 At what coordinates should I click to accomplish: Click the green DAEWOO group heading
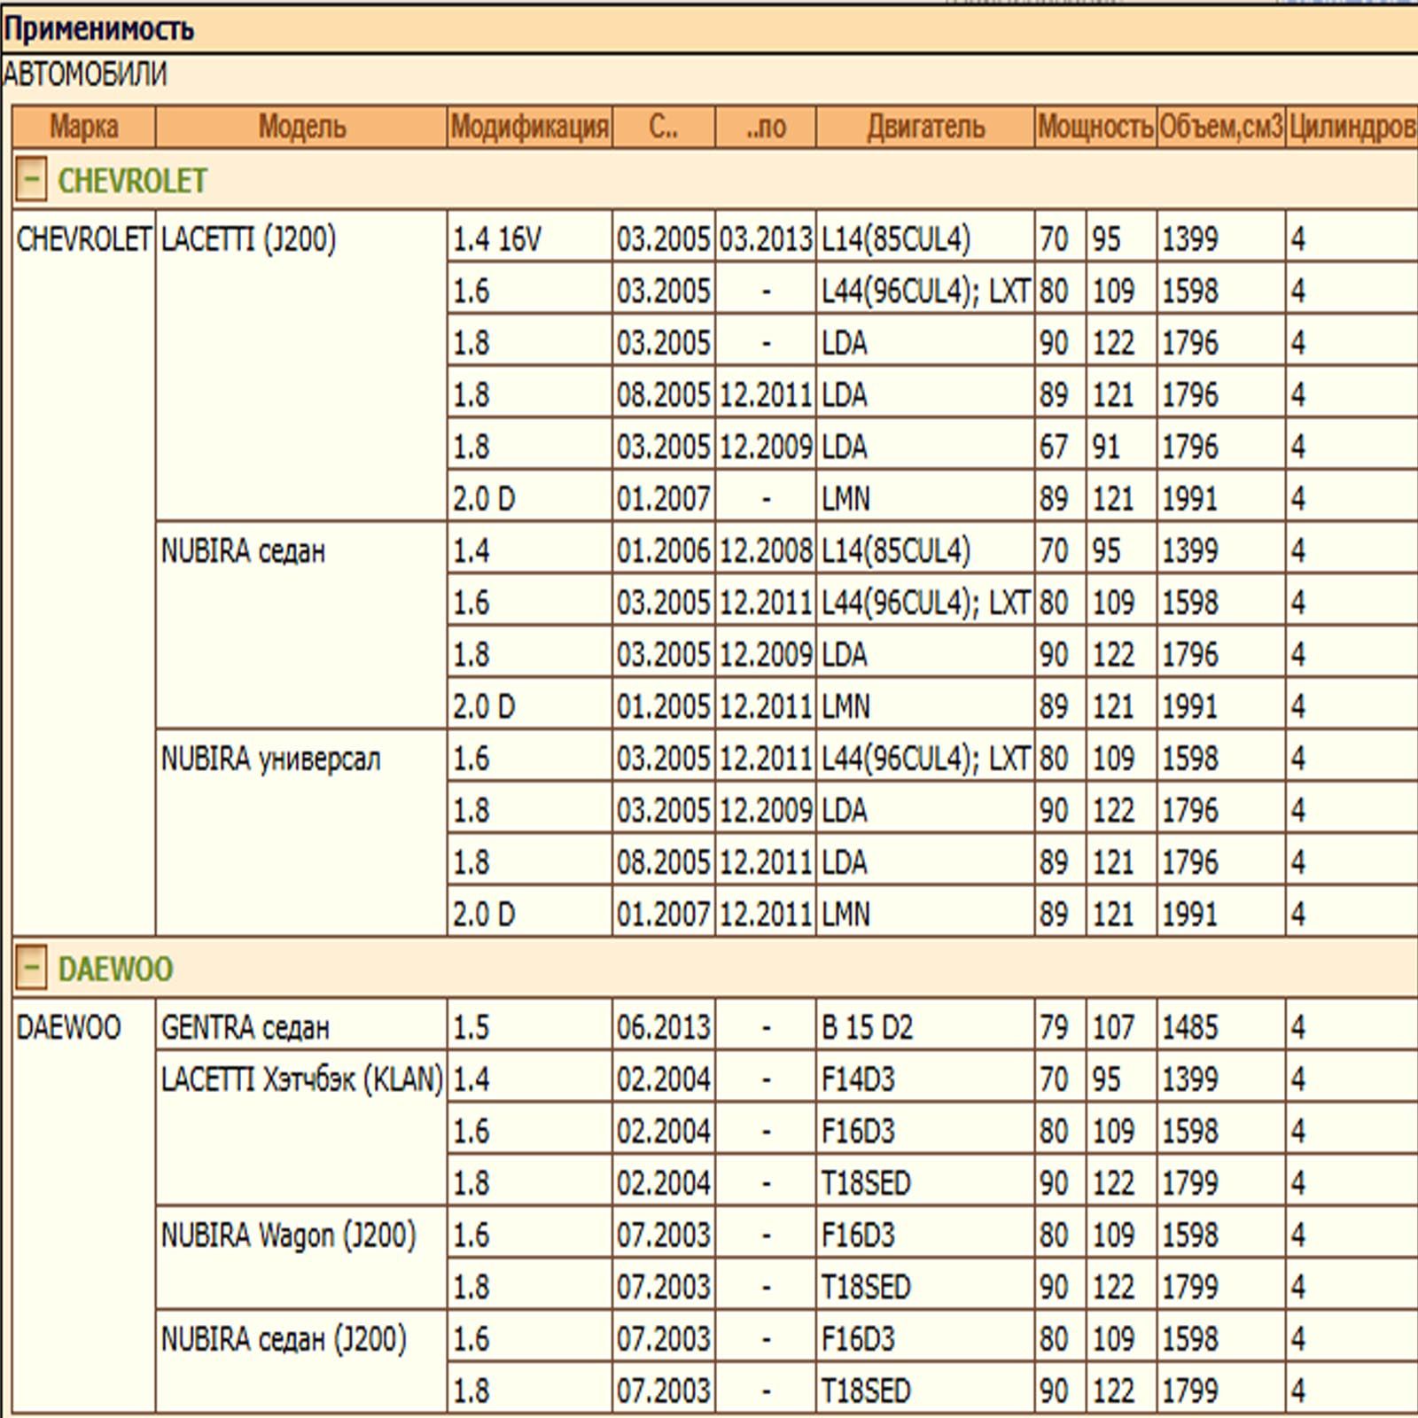point(115,968)
